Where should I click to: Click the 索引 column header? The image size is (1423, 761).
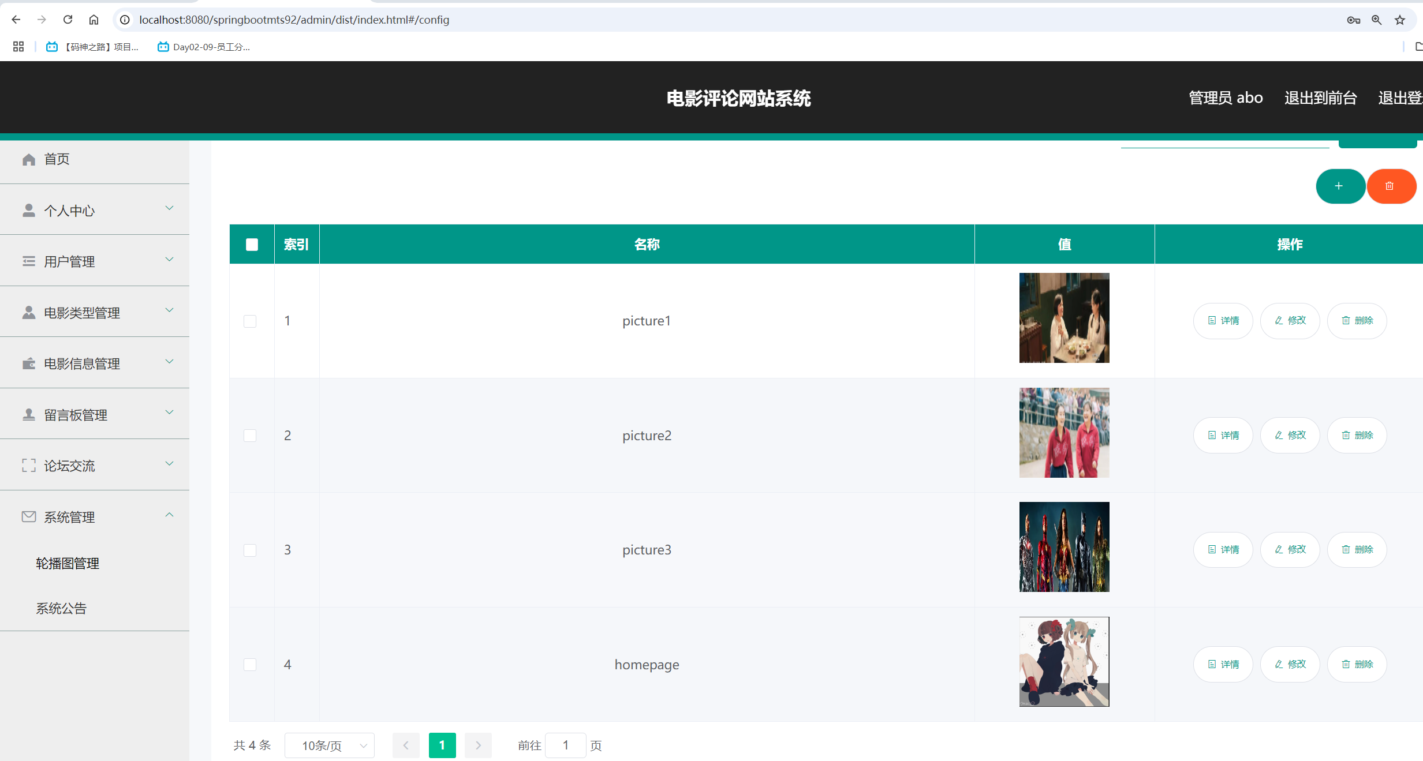coord(297,245)
